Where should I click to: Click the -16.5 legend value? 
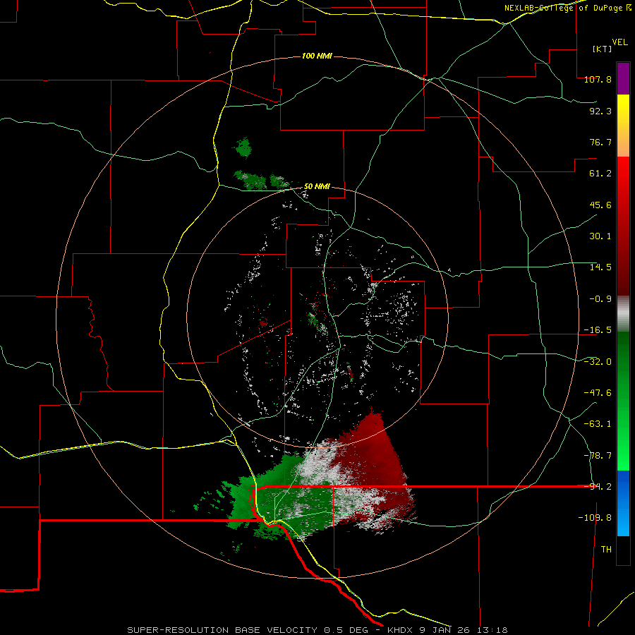coord(598,330)
